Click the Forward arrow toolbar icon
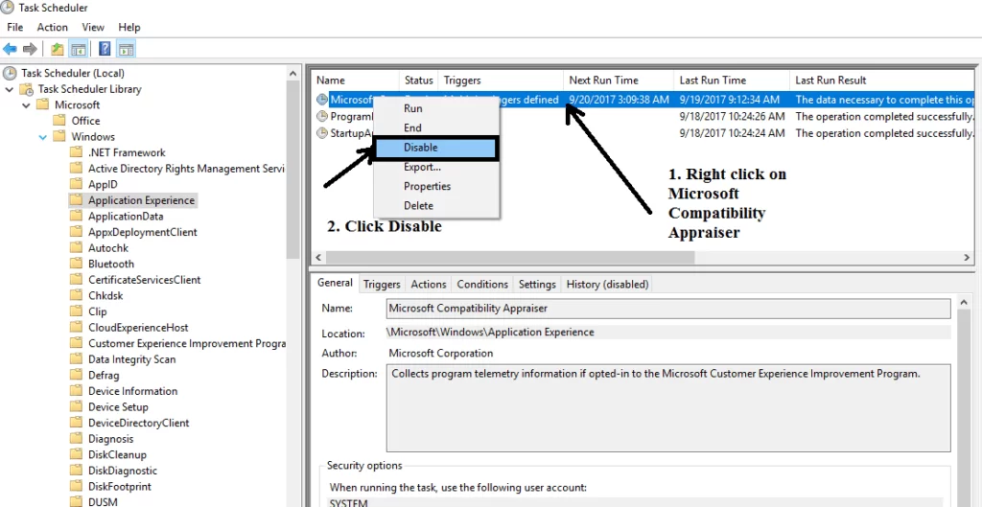The width and height of the screenshot is (982, 507). tap(30, 49)
